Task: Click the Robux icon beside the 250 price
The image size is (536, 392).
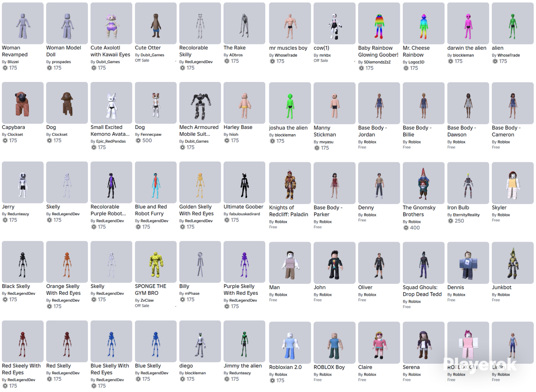Action: pos(450,221)
